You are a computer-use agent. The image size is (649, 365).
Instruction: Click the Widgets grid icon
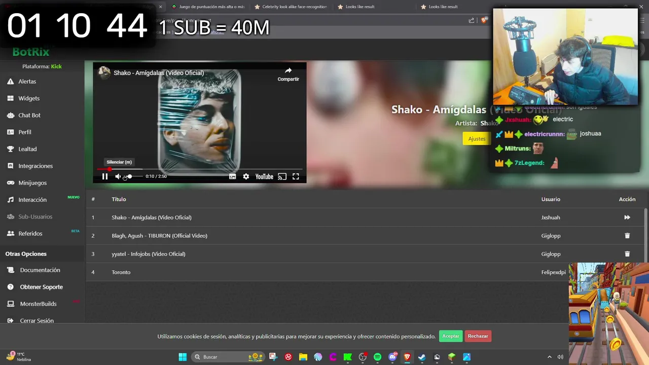pos(10,98)
